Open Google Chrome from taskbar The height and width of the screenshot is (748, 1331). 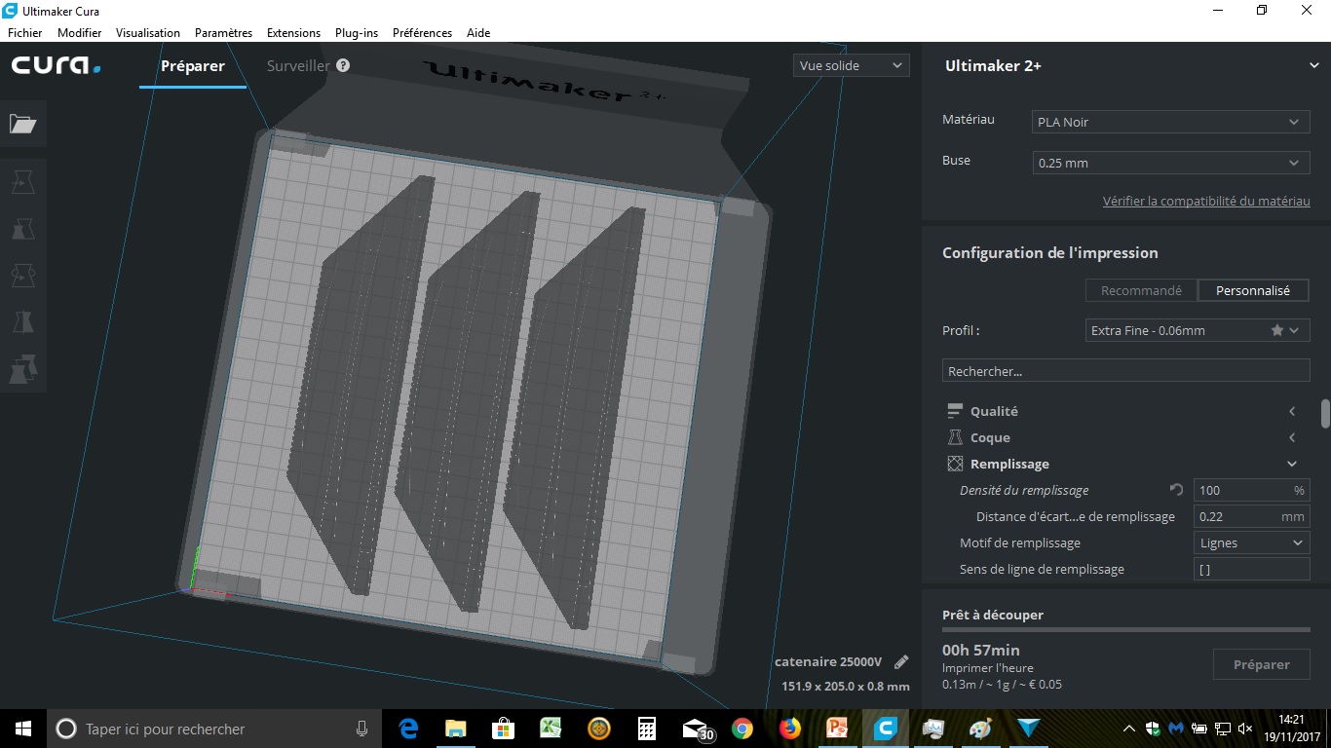(742, 729)
